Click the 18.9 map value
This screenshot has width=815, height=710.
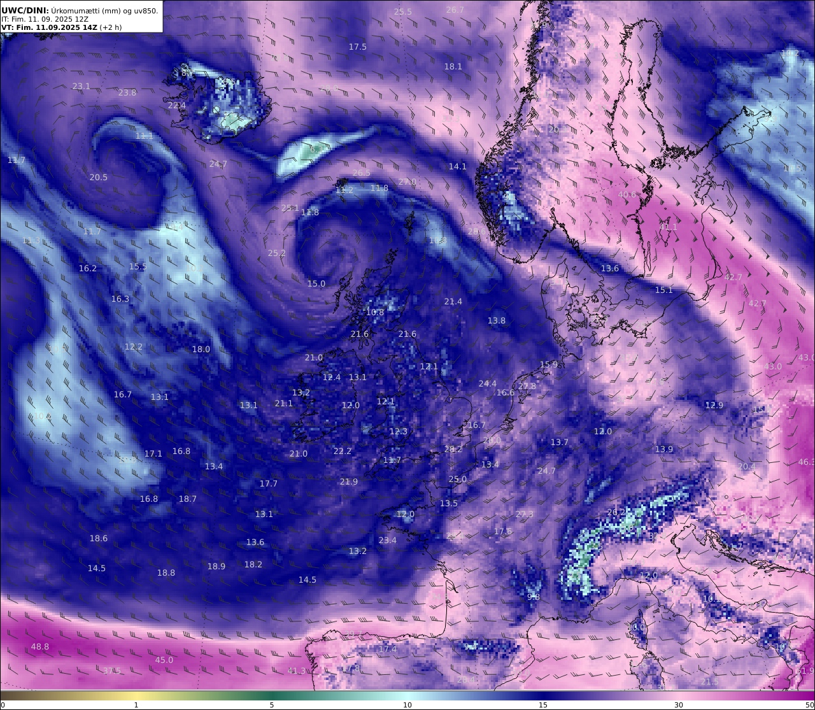pyautogui.click(x=216, y=567)
